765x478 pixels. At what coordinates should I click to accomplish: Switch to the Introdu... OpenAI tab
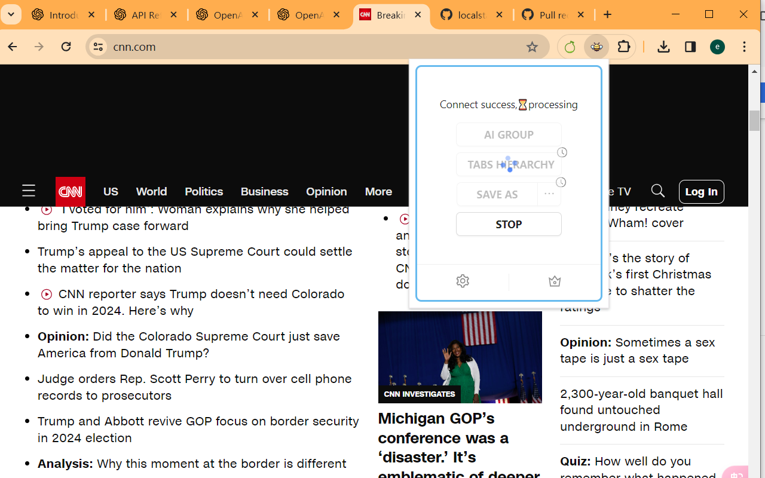click(65, 15)
